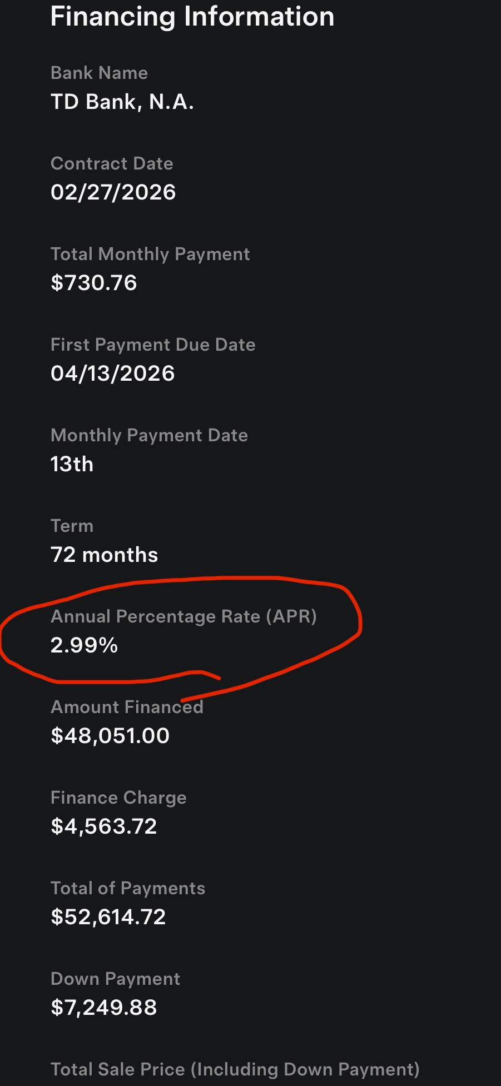Tap the $52,614.72 total payments value
The image size is (501, 1086).
[x=108, y=917]
